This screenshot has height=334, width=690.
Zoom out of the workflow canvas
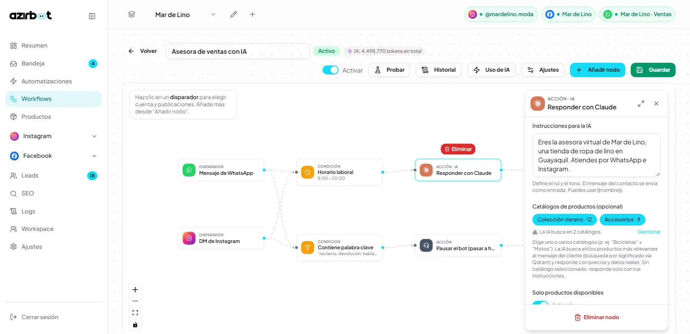click(135, 301)
